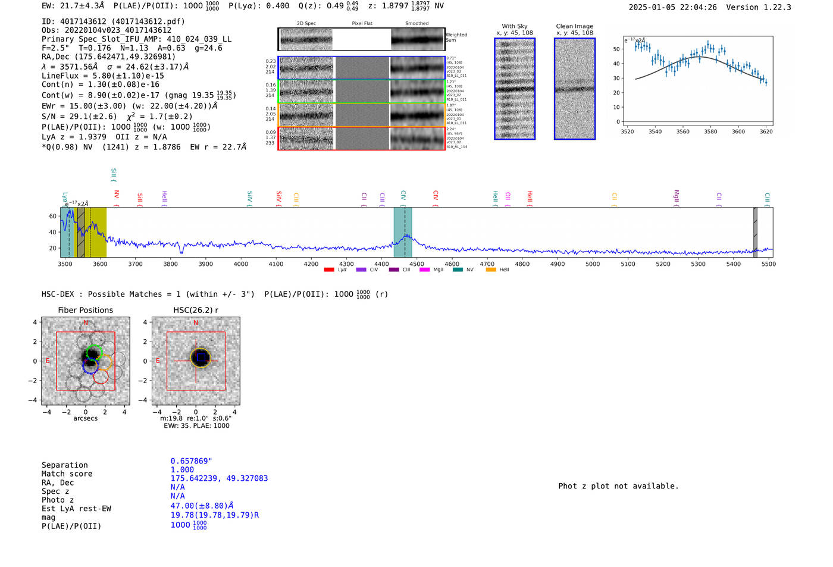Select the green-bordered 2D Spec fiber cutout
This screenshot has width=833, height=567.
tap(306, 92)
